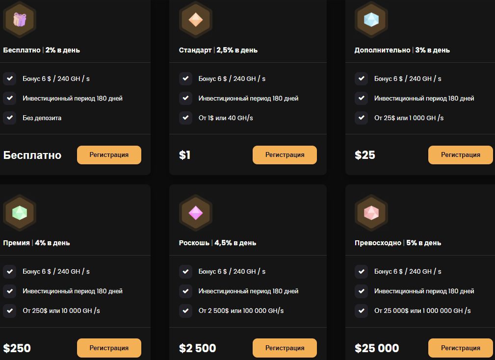Click the 'Роскошь | 4,5% в день' plan heading
The image size is (495, 360).
pos(217,243)
